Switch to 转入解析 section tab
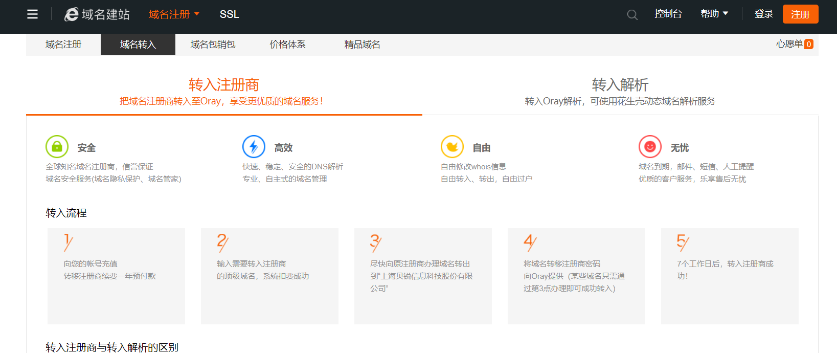The height and width of the screenshot is (353, 837). click(x=620, y=91)
